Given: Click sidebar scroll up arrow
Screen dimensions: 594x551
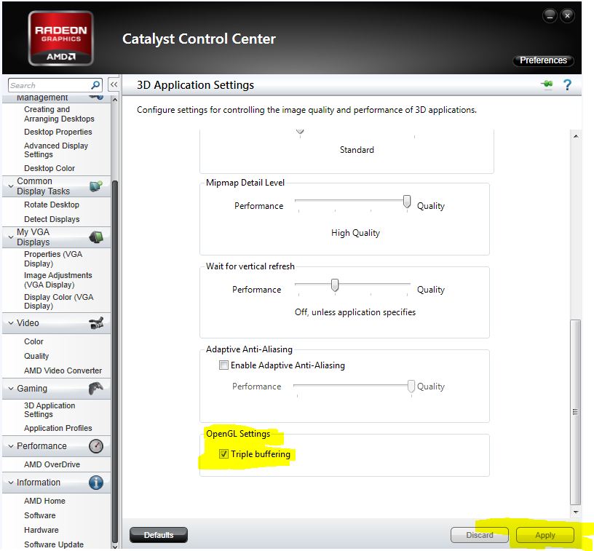Looking at the screenshot, I should [x=115, y=100].
